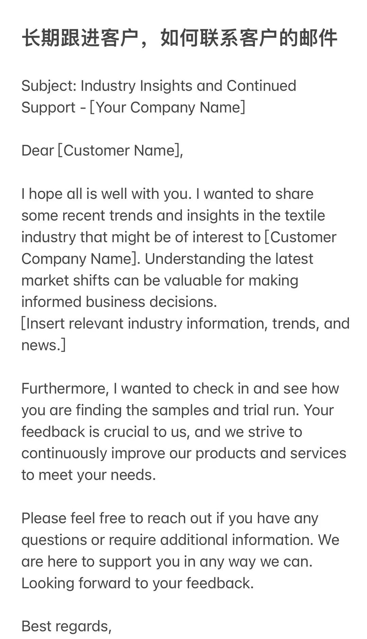Viewport: 367px width, 639px height.
Task: Click 'feedback is crucial to us' line
Action: click(x=105, y=432)
